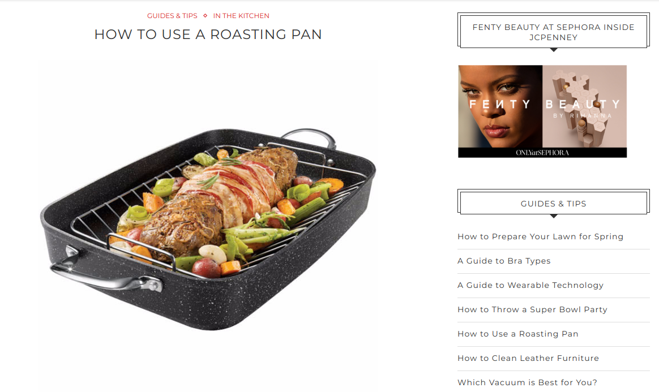Open Which Vacuum is Best for You?
Image resolution: width=659 pixels, height=392 pixels.
(528, 383)
